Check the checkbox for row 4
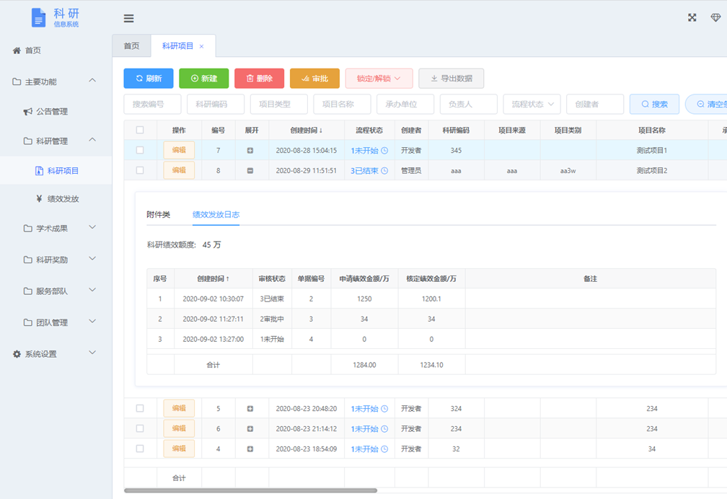This screenshot has width=727, height=499. (140, 449)
